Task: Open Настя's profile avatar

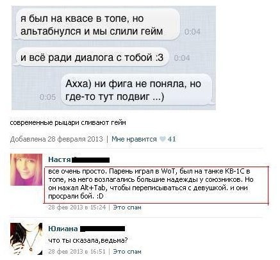Action: pos(26,170)
